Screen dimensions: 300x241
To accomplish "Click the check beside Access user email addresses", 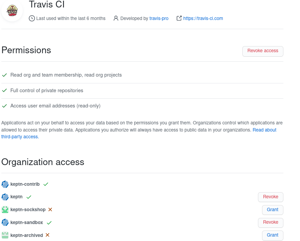I will click(x=4, y=106).
